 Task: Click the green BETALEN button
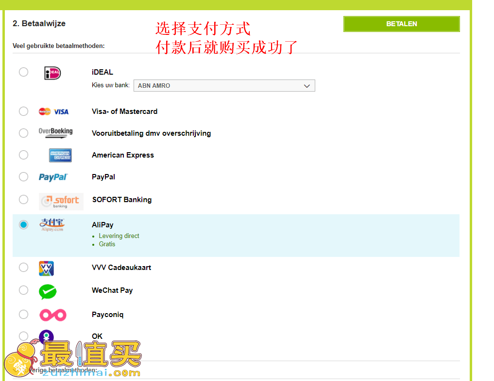[401, 24]
